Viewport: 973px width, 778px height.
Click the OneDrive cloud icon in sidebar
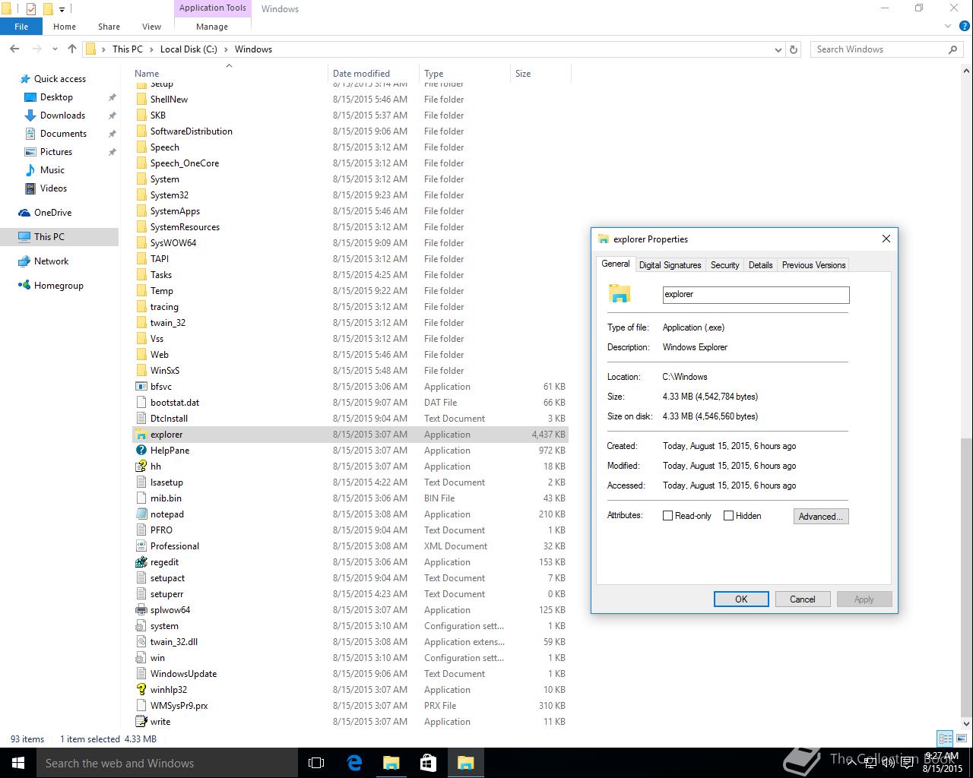tap(24, 213)
